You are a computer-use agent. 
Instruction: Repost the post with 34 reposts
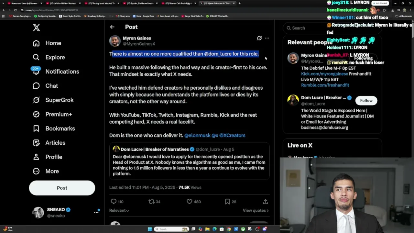click(x=154, y=202)
